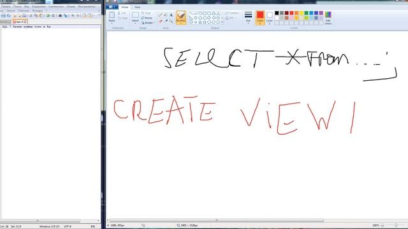Click the Notepad++ horizontal scrollbar
The width and height of the screenshot is (408, 229).
pyautogui.click(x=40, y=221)
